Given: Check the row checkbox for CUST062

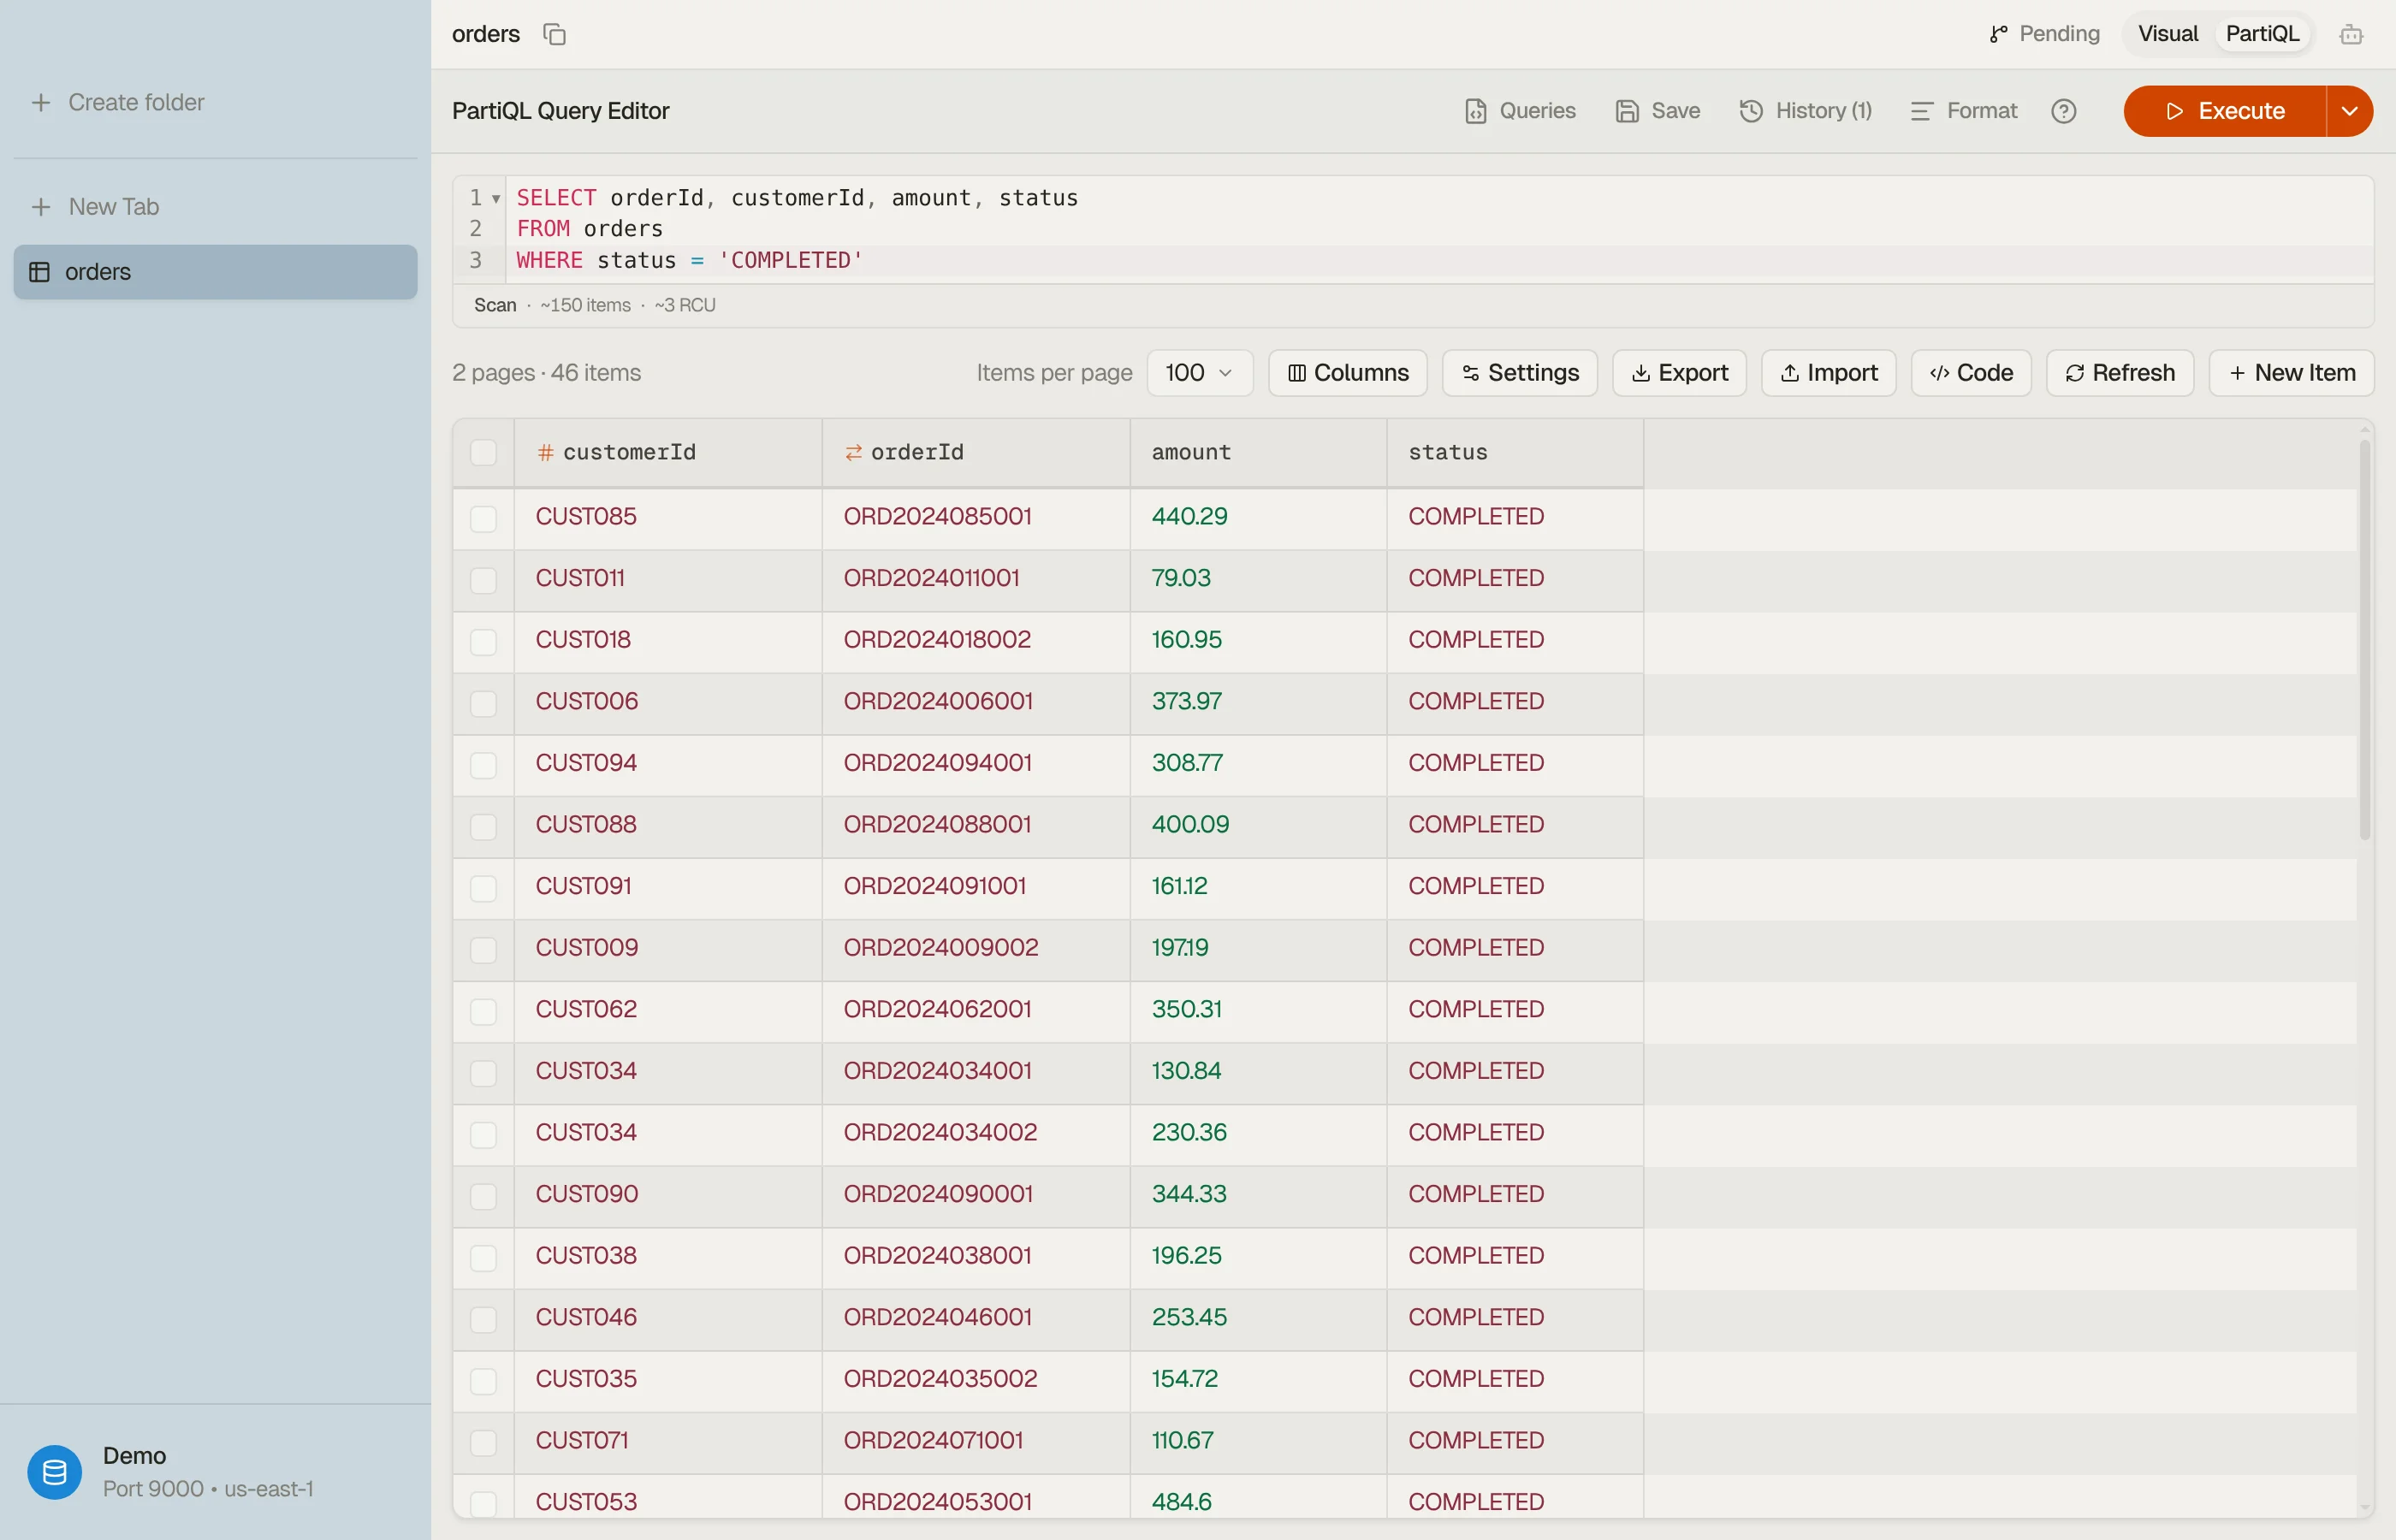Looking at the screenshot, I should pos(483,1011).
